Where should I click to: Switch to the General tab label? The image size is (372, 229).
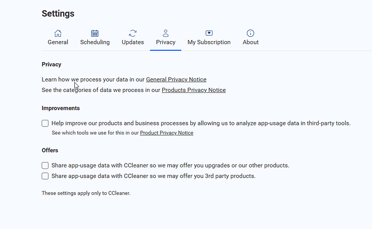tap(58, 42)
